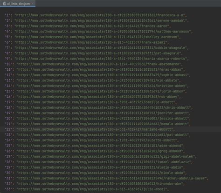The width and height of the screenshot is (221, 193).
Task: Click the jennifer-abbott URL line
Action: pyautogui.click(x=103, y=113)
